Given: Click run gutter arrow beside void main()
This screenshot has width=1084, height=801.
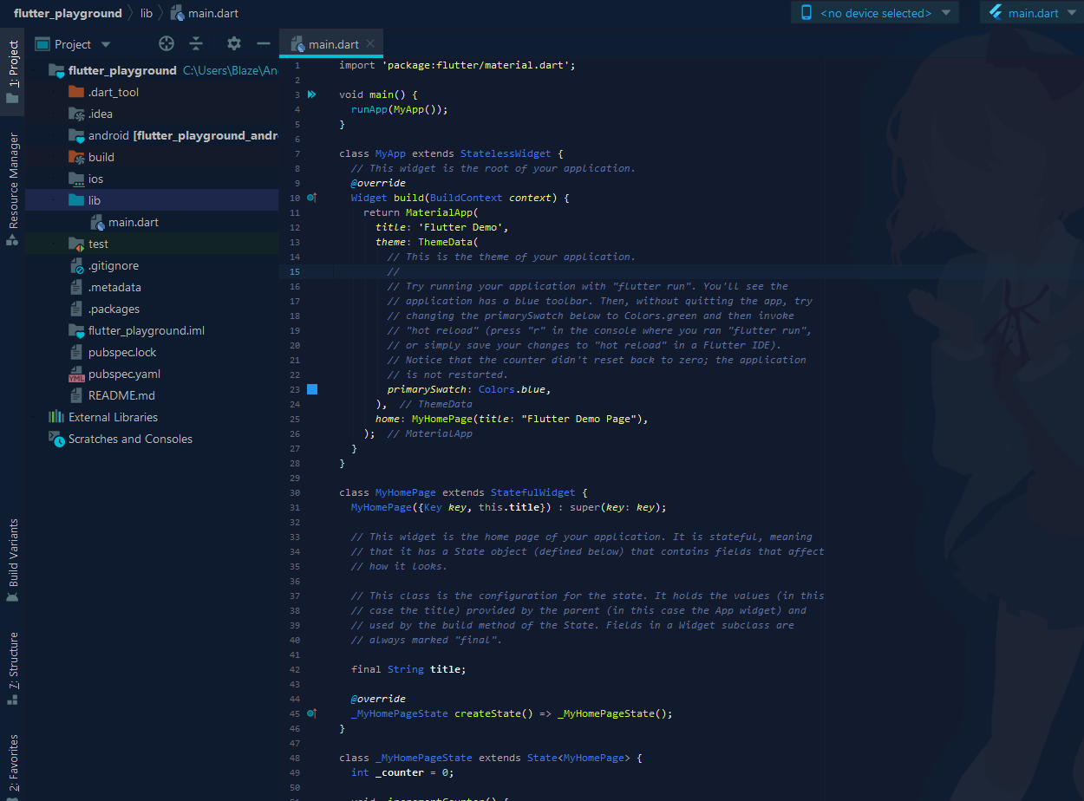Looking at the screenshot, I should 312,94.
